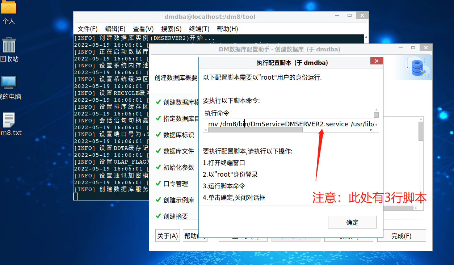Click the 创建数据库概要 heading
This screenshot has height=265, width=454.
pos(176,78)
